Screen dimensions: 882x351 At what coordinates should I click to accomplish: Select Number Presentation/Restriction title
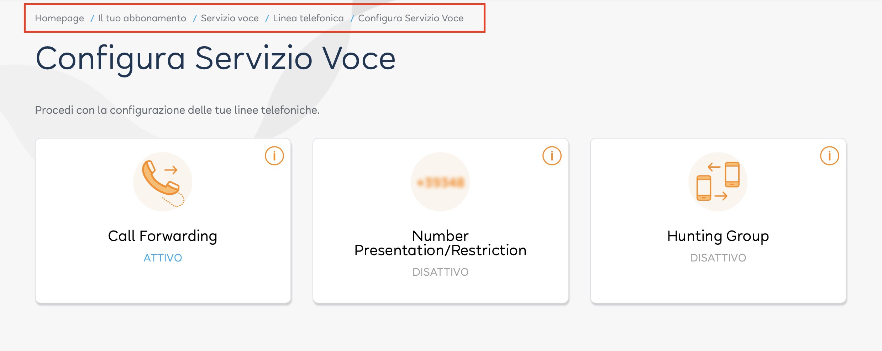[x=440, y=243]
